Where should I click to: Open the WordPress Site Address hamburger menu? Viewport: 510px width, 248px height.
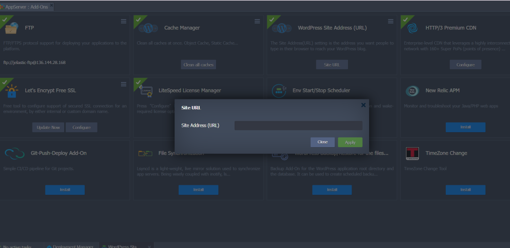click(x=390, y=21)
